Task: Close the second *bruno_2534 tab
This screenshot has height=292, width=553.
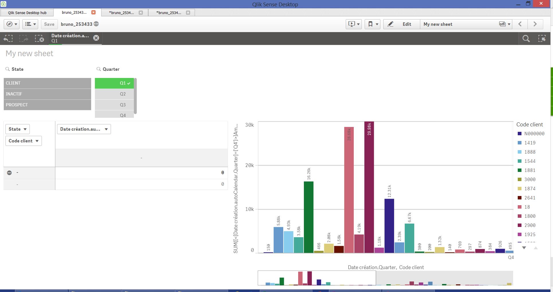Action: click(141, 13)
